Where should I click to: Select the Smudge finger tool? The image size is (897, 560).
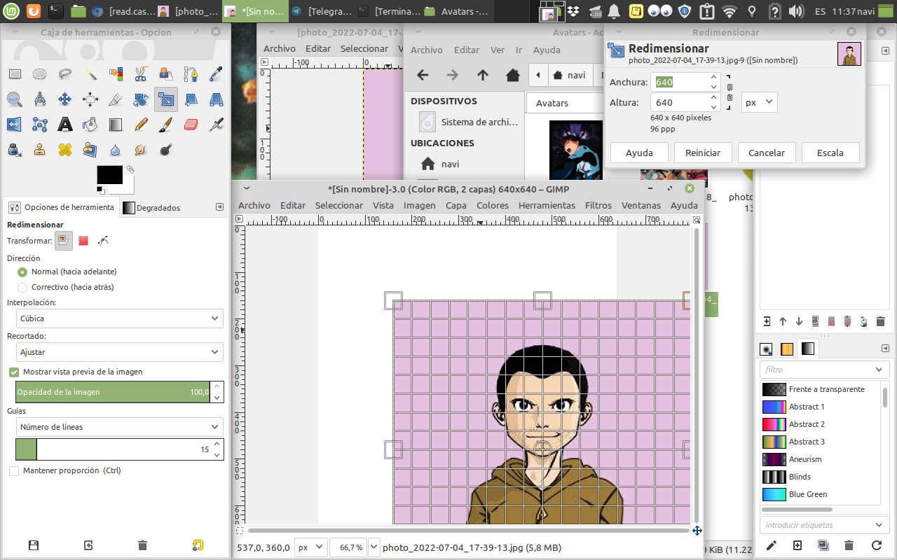click(x=141, y=150)
